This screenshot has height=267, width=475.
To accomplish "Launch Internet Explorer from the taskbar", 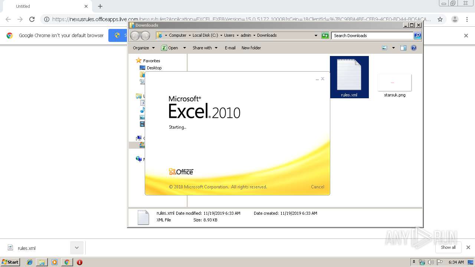I will (x=30, y=262).
